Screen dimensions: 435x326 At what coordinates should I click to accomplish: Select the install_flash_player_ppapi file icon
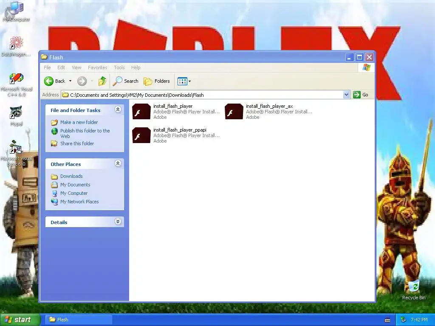click(141, 135)
